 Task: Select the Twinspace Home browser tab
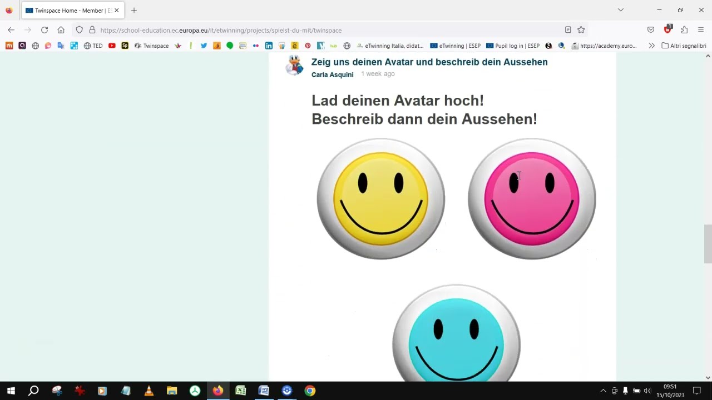[x=72, y=10]
